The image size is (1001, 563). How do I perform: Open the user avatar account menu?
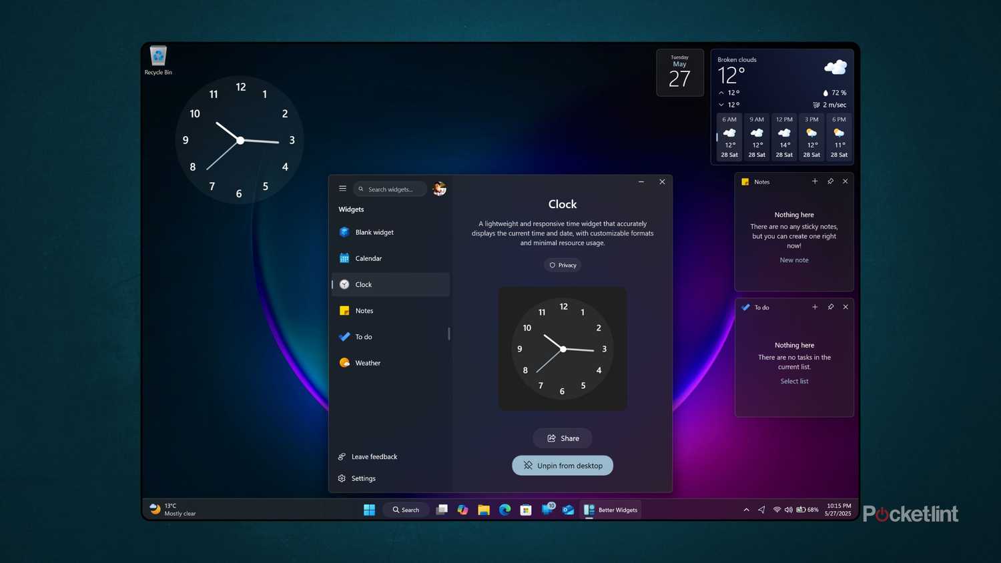pyautogui.click(x=438, y=189)
